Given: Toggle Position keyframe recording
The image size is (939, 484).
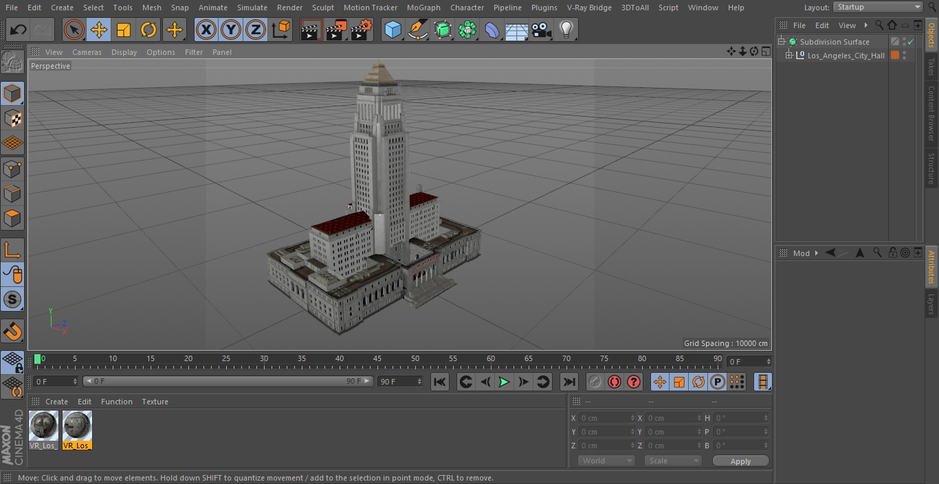Looking at the screenshot, I should click(x=660, y=382).
